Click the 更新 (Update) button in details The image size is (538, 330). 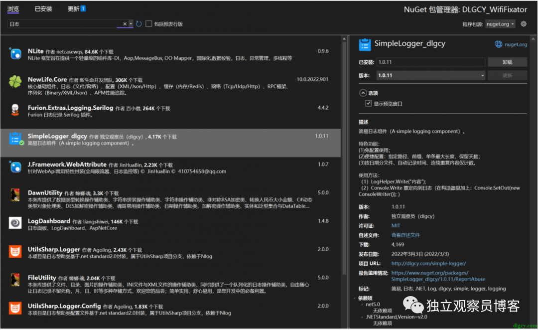pyautogui.click(x=508, y=76)
